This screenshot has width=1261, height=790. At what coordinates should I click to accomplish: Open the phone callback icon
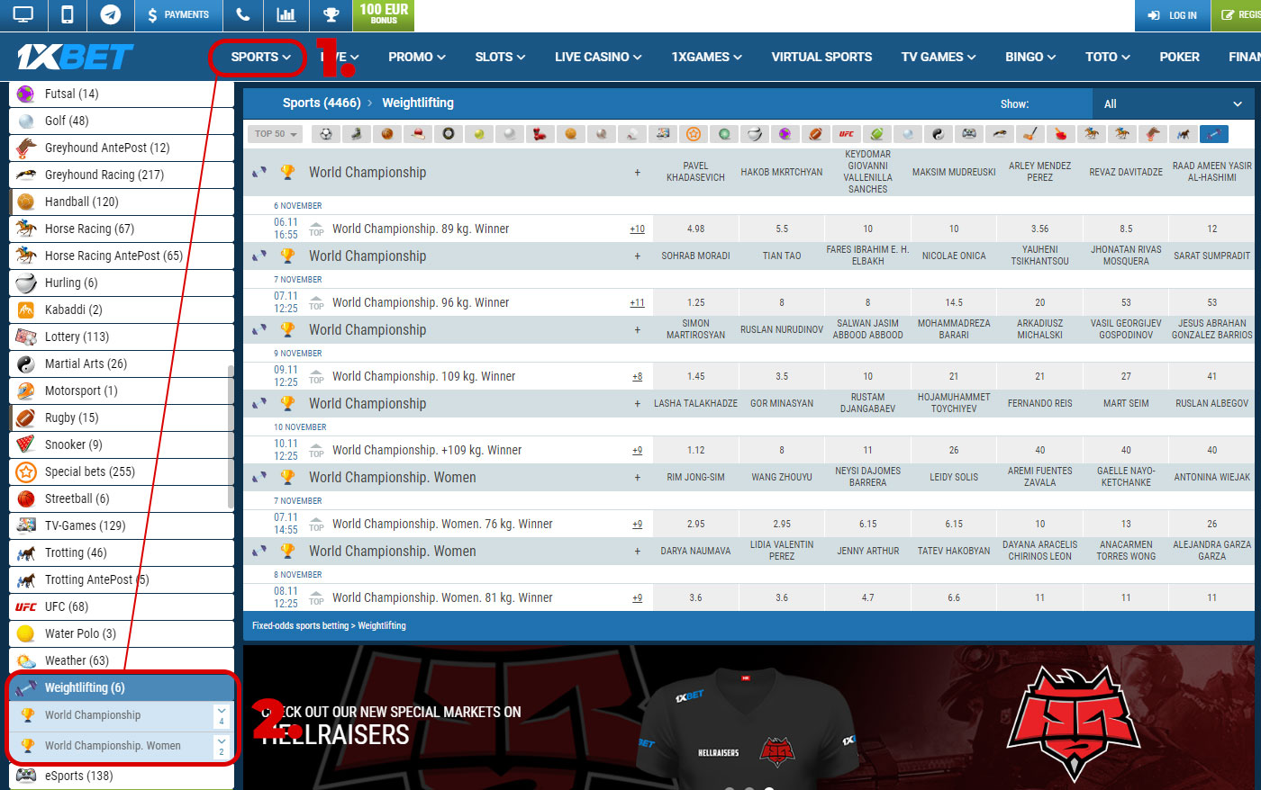[242, 14]
